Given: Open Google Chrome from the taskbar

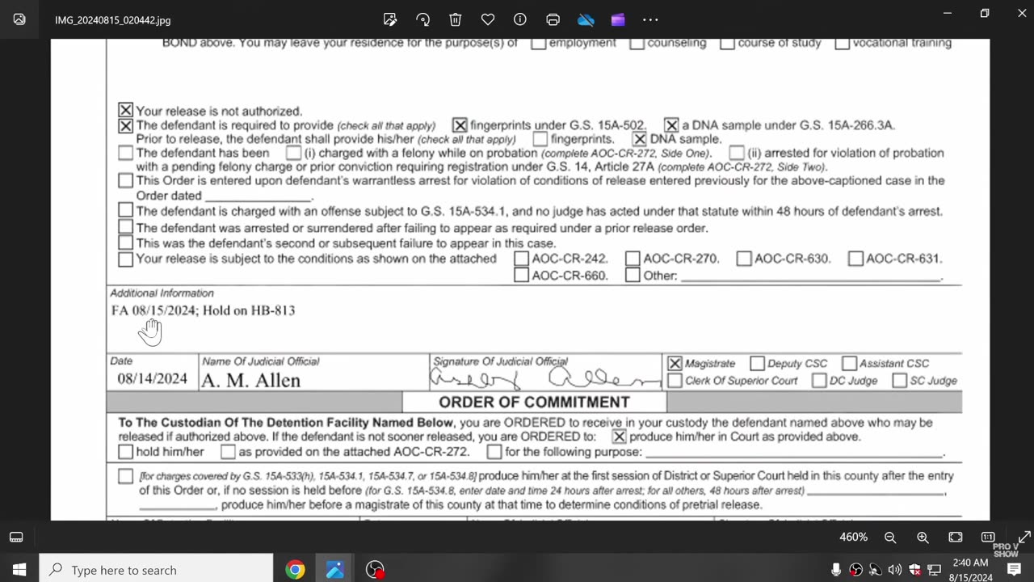Looking at the screenshot, I should coord(295,570).
